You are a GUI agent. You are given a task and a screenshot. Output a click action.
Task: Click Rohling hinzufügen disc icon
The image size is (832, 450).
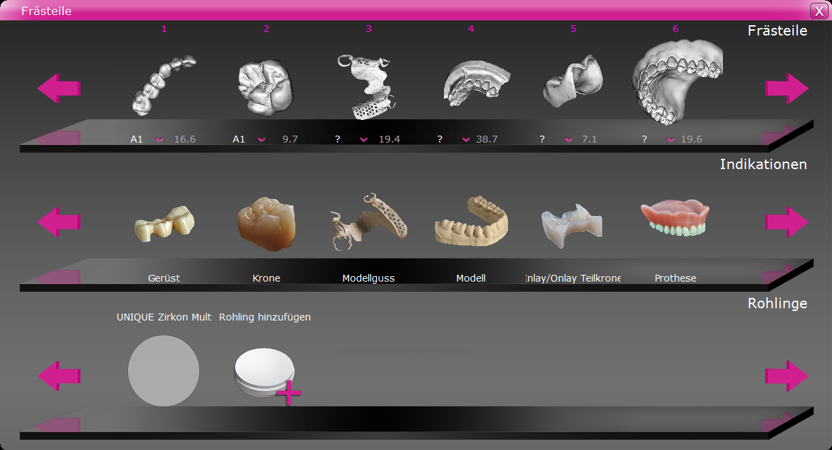pyautogui.click(x=266, y=375)
